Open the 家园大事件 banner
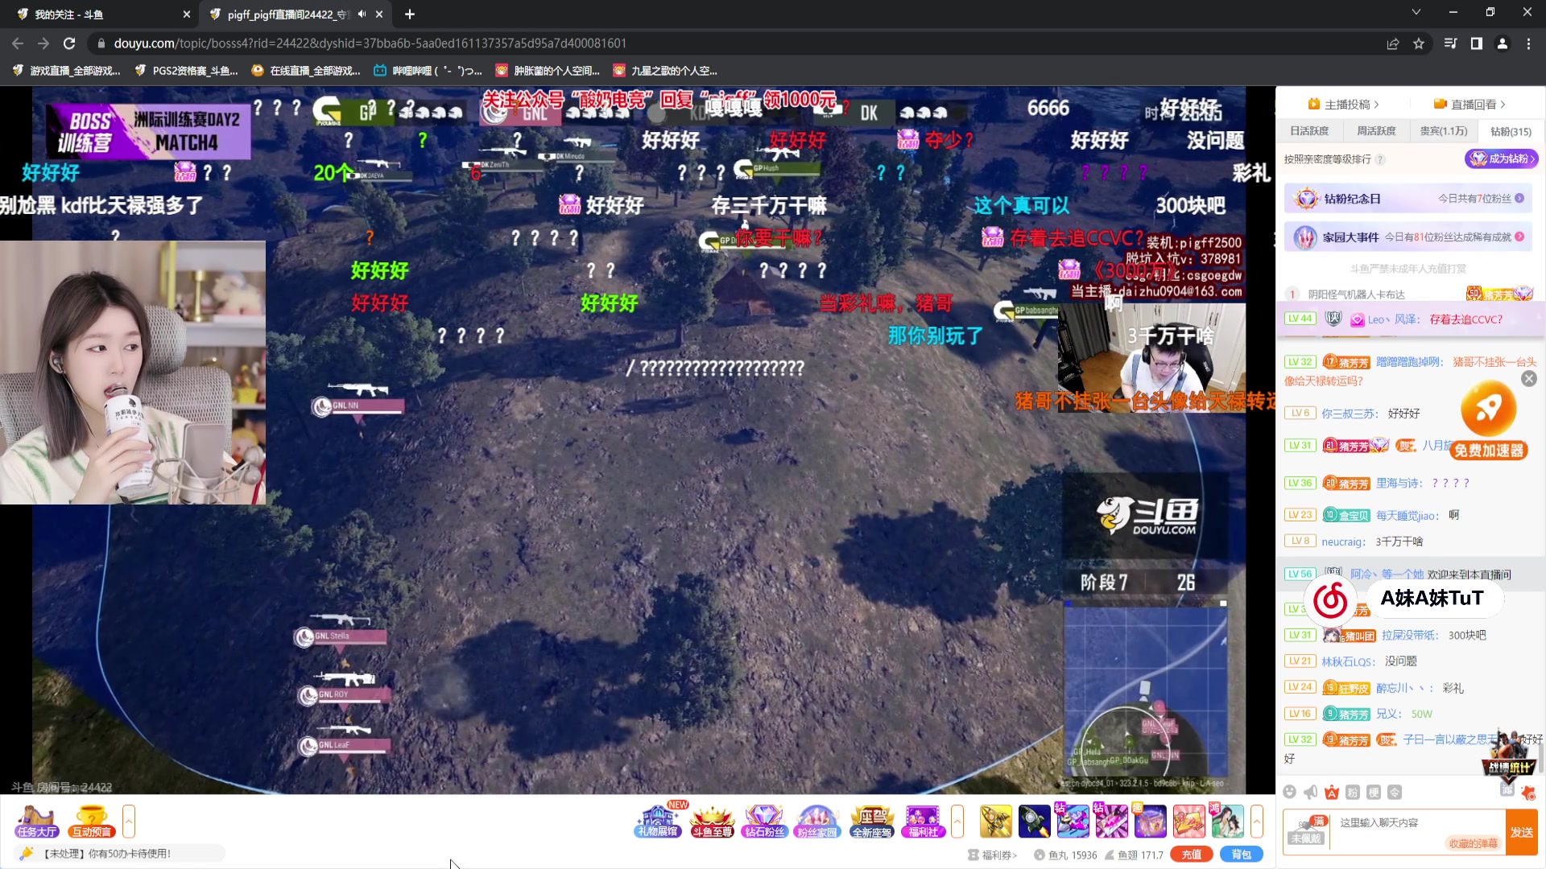 [1408, 237]
